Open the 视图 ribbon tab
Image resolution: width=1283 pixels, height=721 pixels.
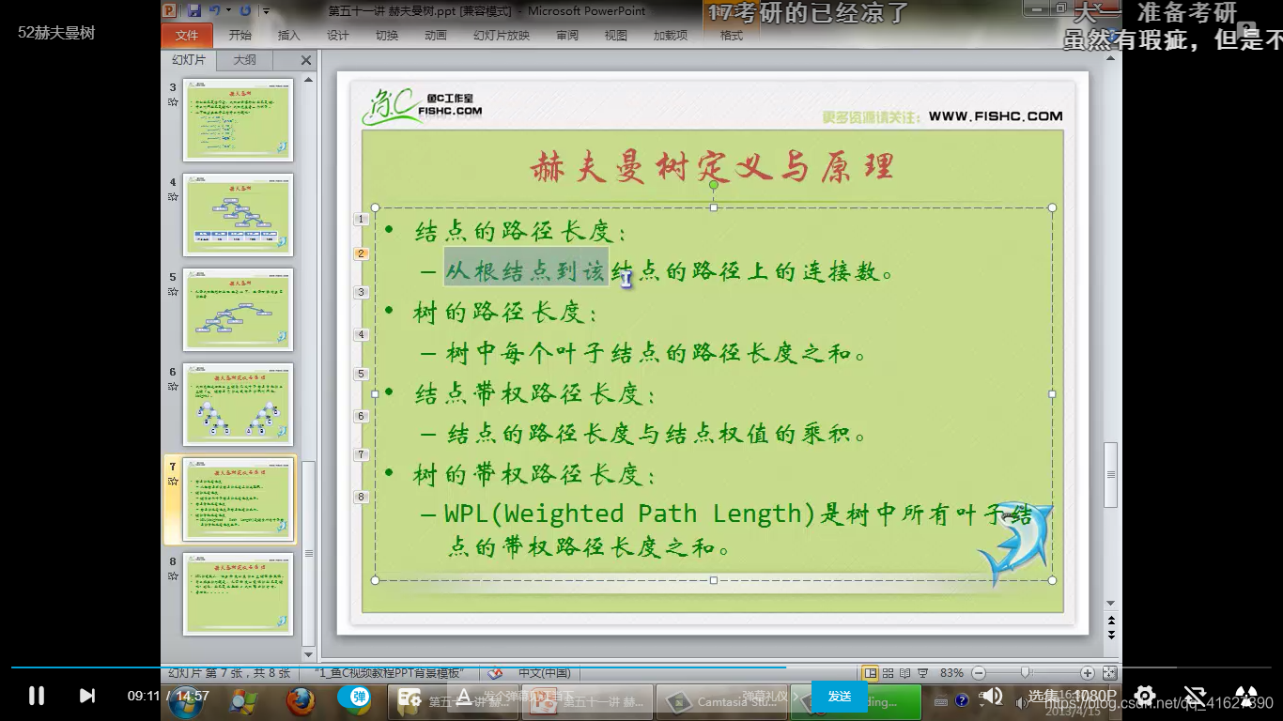point(616,35)
